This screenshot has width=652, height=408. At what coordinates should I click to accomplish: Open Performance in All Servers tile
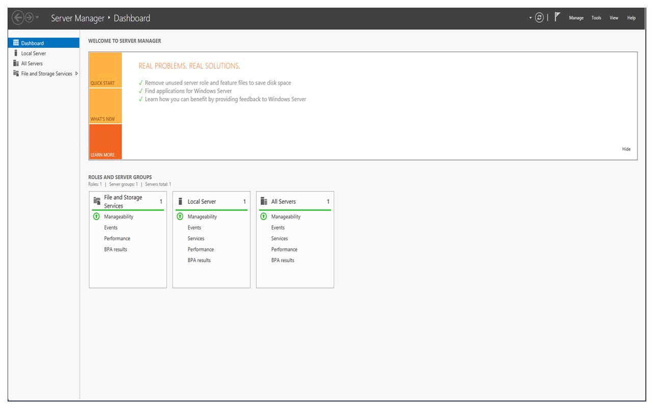click(x=284, y=250)
